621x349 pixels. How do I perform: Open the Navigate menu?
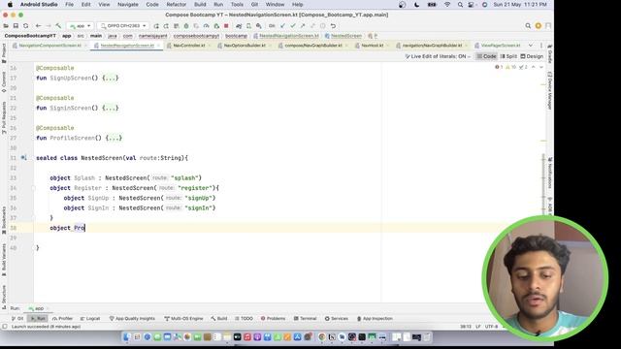[x=128, y=4]
